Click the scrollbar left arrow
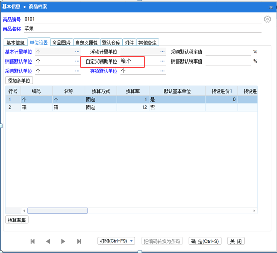 tap(24, 211)
